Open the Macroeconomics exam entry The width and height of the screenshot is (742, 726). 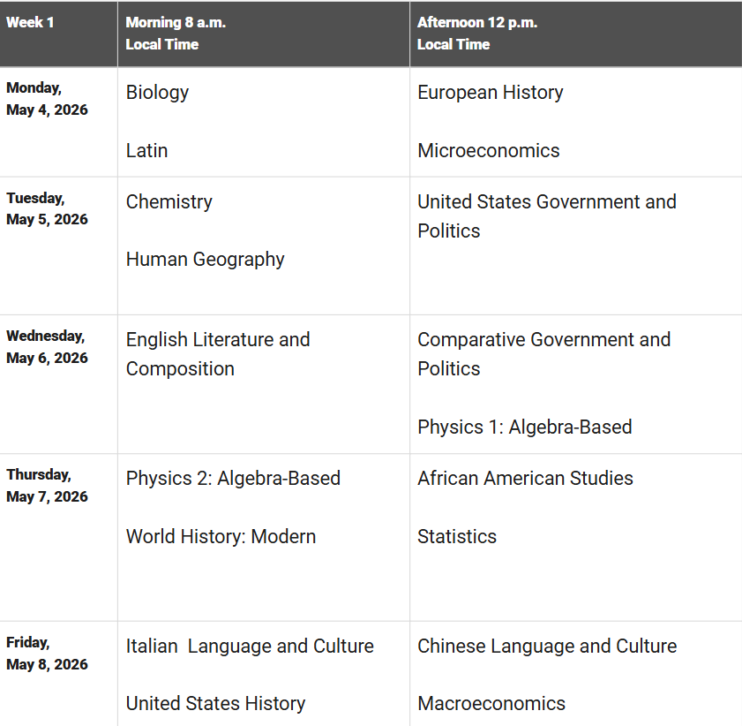pos(491,703)
